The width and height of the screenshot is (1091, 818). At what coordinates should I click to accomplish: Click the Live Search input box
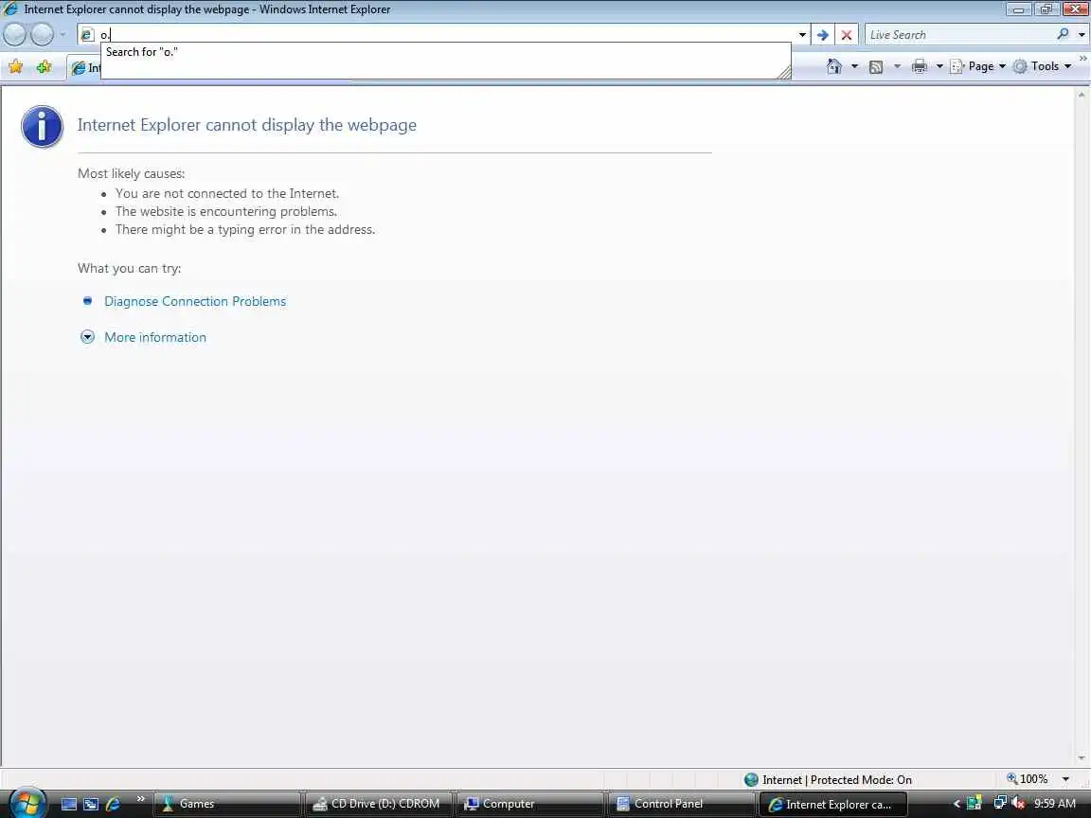(960, 35)
